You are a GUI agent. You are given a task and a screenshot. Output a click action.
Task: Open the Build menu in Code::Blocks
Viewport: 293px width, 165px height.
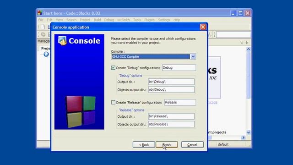(97, 20)
